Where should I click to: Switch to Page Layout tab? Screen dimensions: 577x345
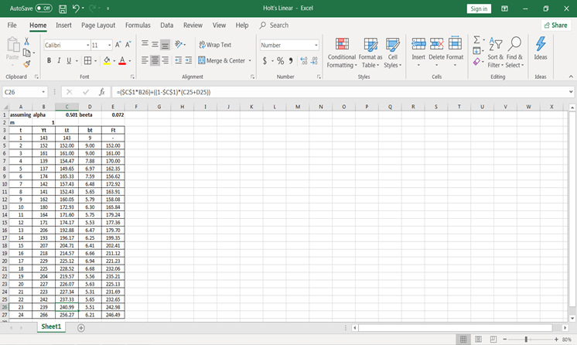tap(98, 25)
